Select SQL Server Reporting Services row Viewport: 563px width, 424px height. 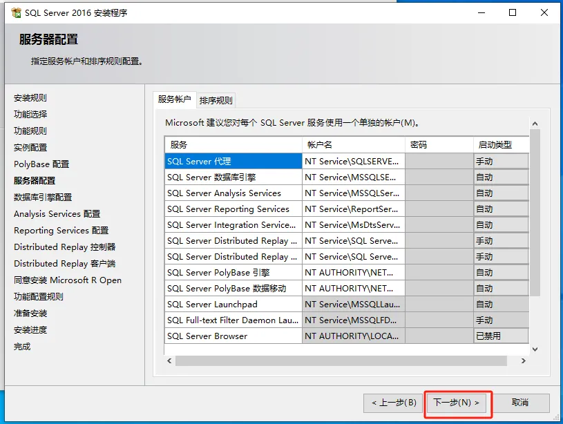(233, 209)
